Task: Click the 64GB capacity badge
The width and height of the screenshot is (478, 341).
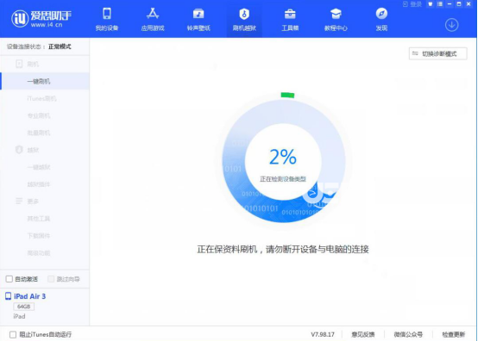Action: tap(24, 307)
